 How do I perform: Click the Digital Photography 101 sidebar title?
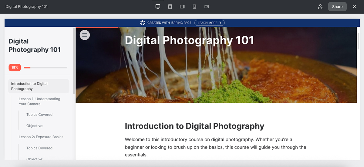pyautogui.click(x=35, y=45)
